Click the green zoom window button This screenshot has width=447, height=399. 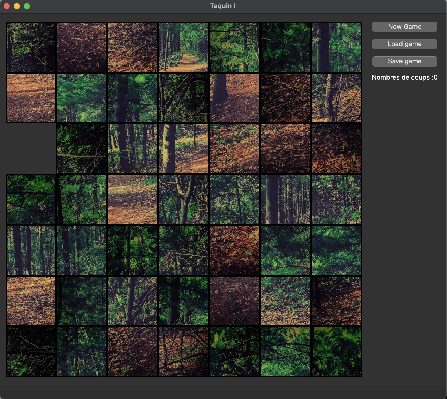[27, 6]
